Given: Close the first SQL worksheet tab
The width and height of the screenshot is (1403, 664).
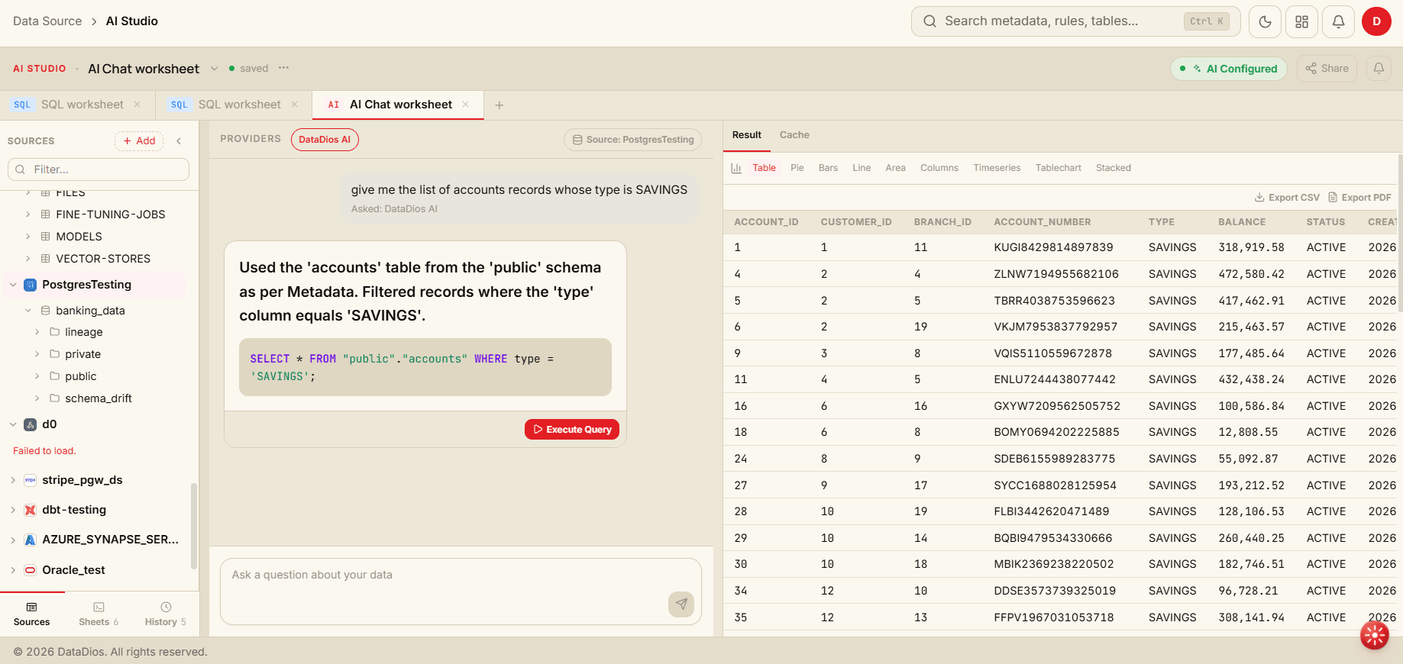Looking at the screenshot, I should pos(137,105).
